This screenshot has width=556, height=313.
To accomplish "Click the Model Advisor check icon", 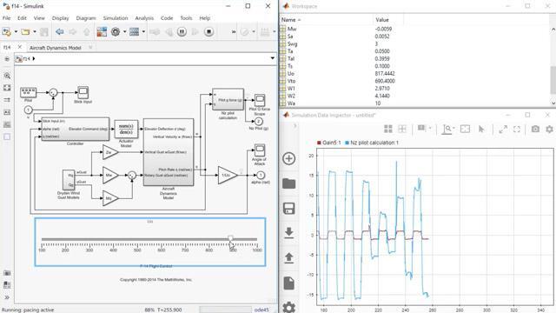I will click(245, 32).
